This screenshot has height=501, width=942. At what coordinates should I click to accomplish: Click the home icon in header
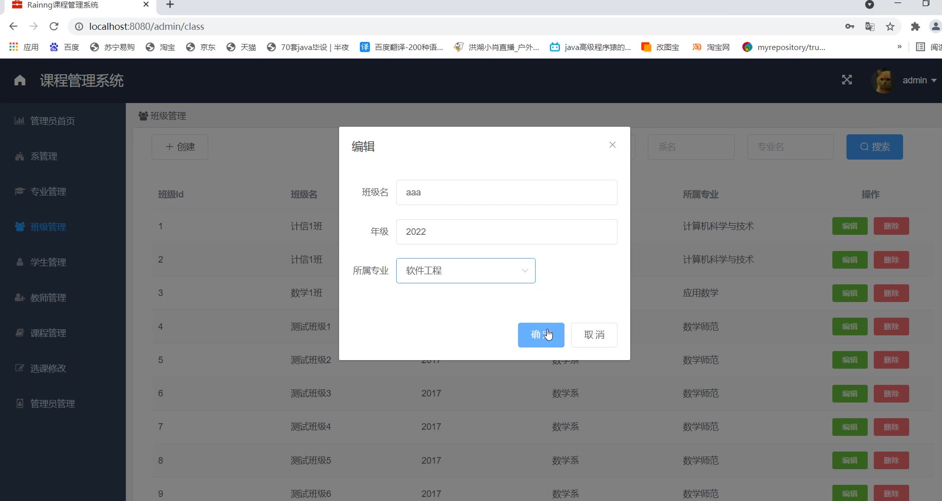coord(20,80)
